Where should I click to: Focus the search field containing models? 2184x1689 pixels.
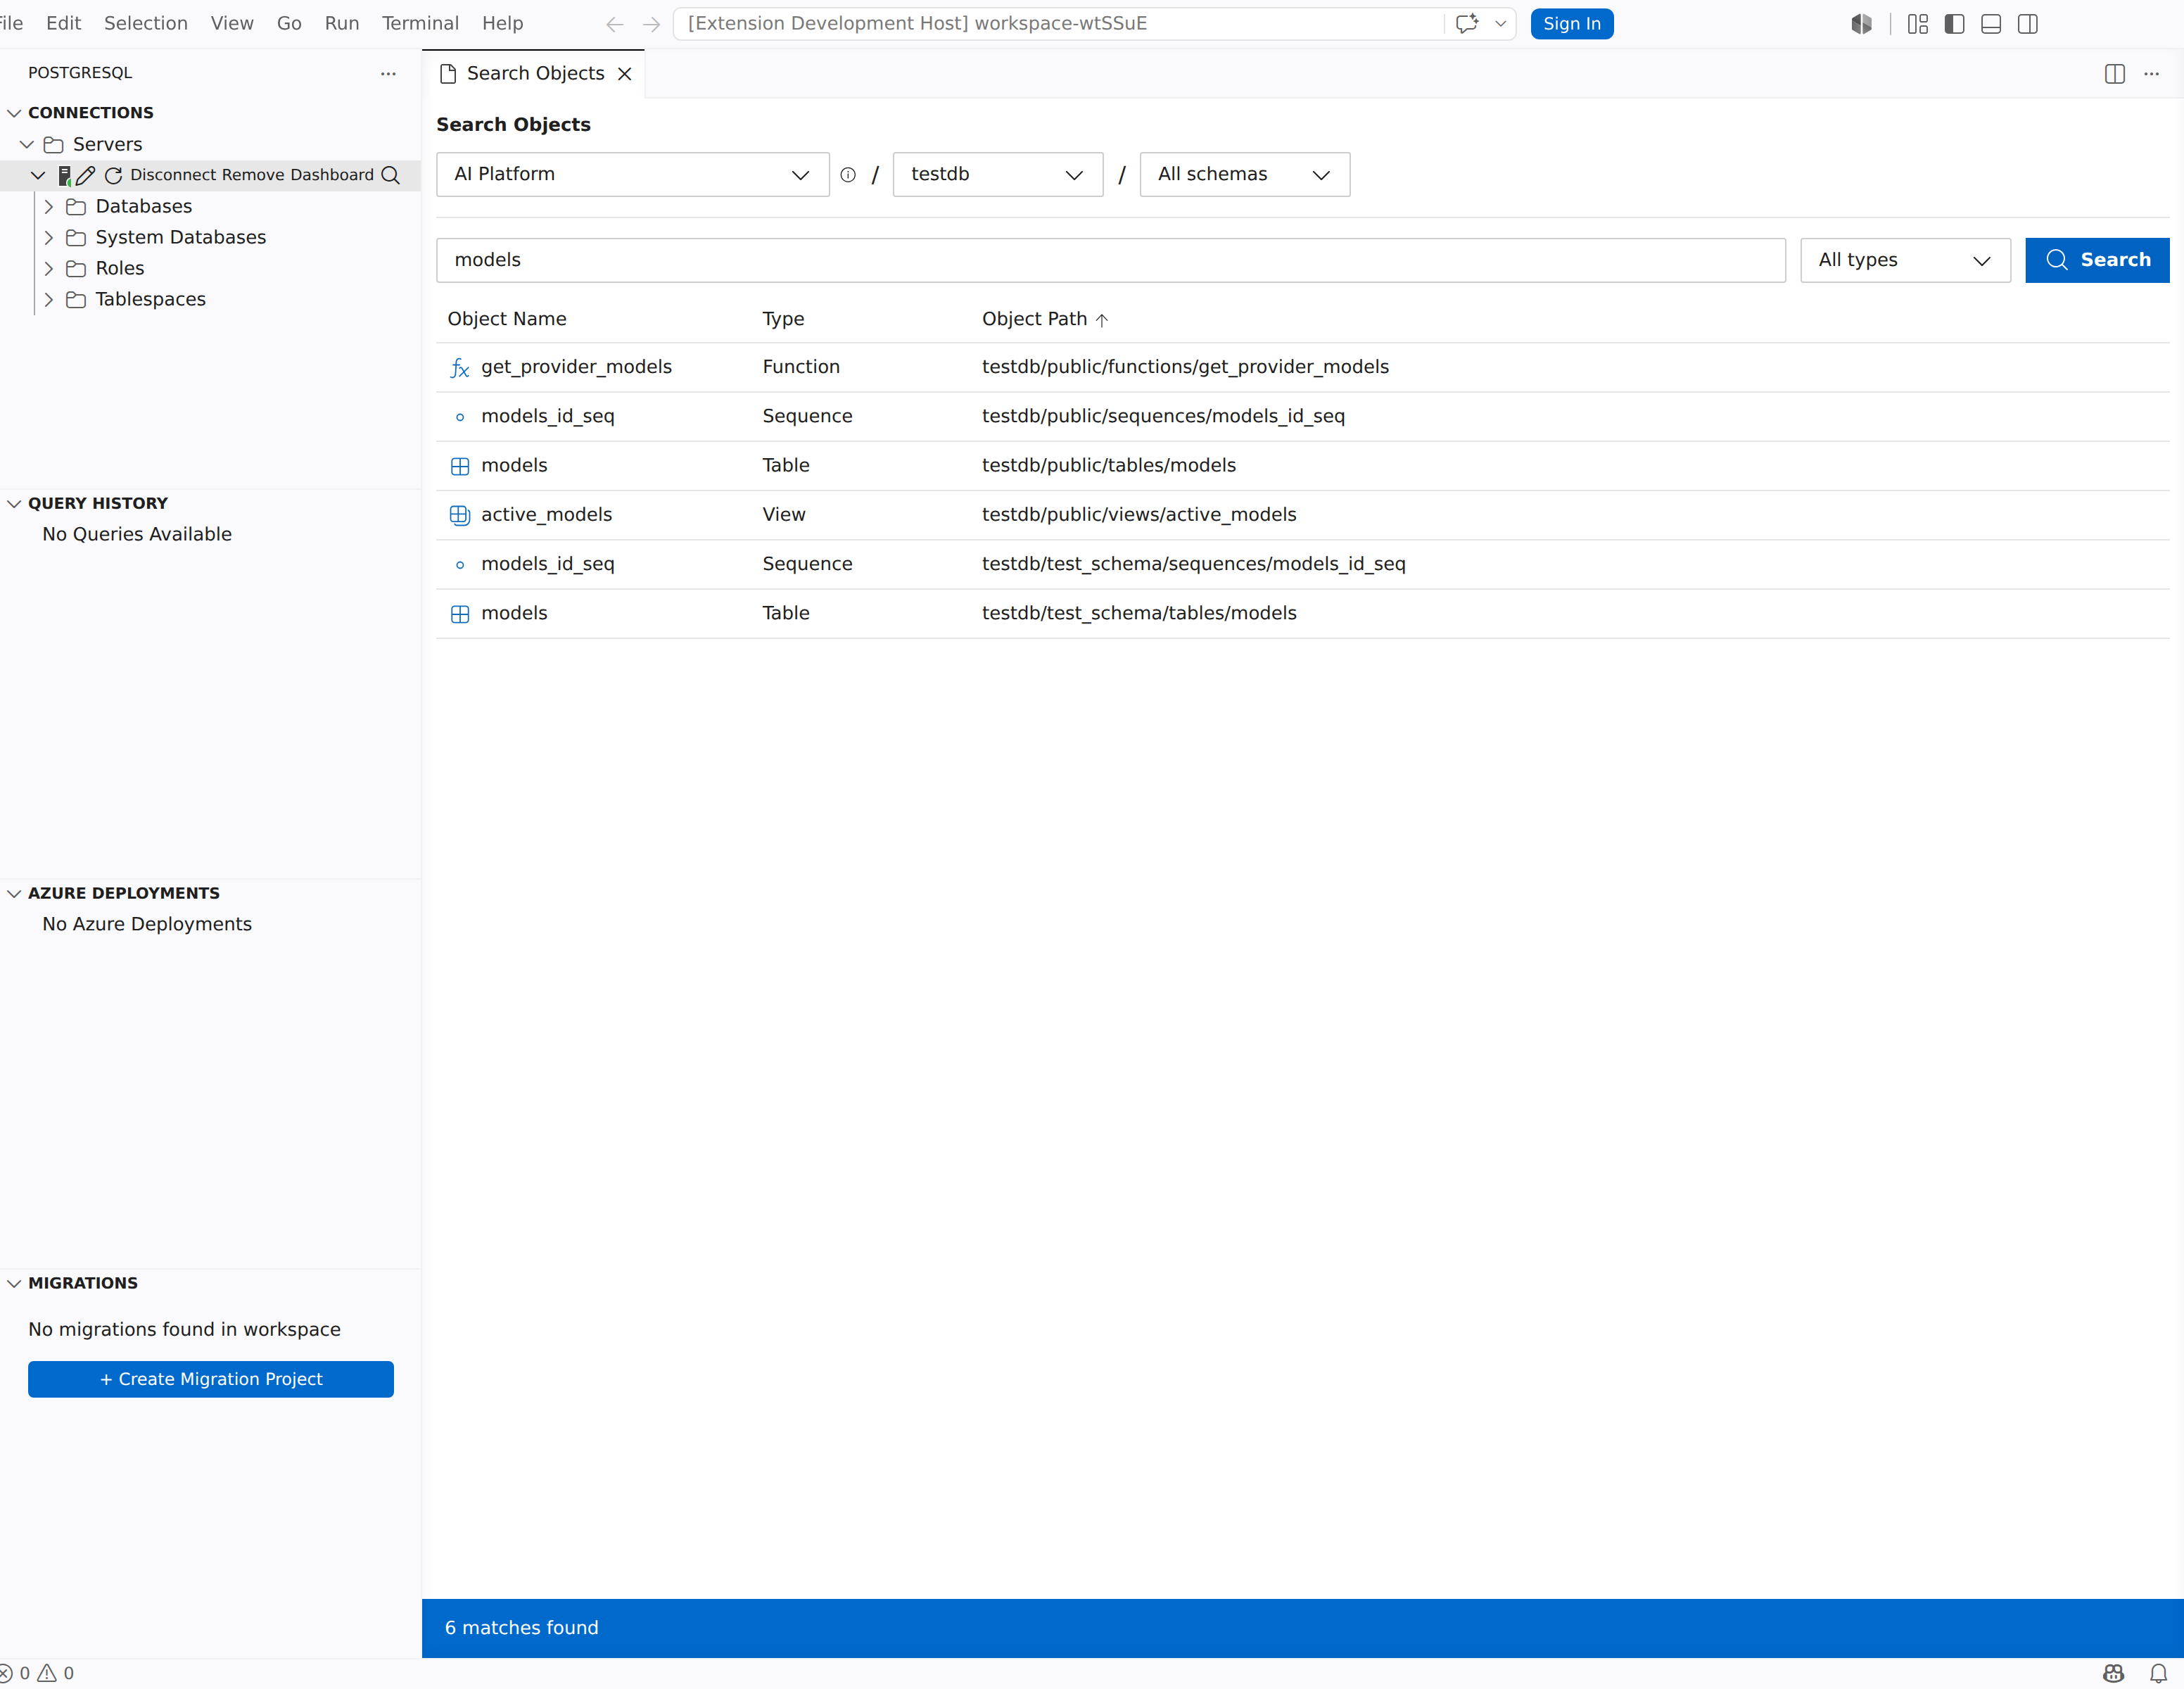click(x=1111, y=260)
